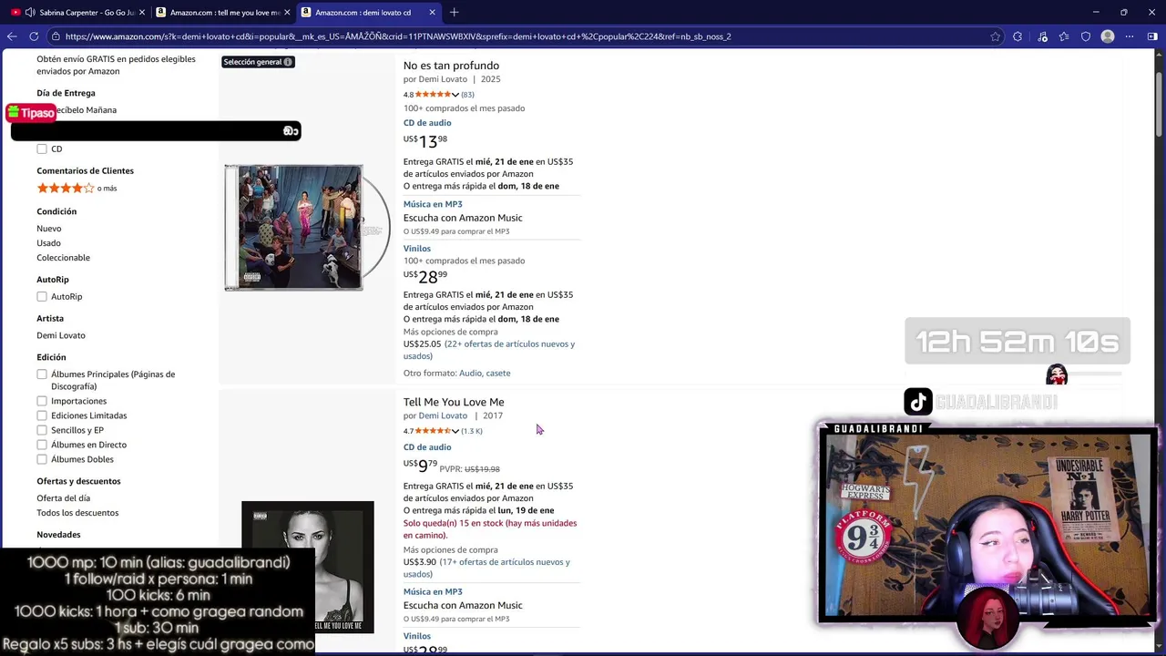Click the browser address bar URL

pos(398,36)
